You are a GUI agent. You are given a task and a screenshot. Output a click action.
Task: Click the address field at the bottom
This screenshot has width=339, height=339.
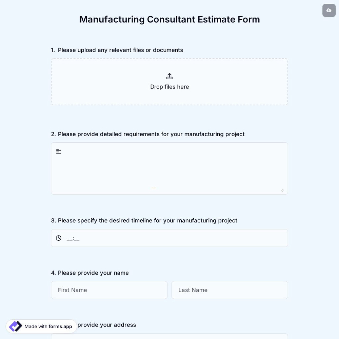click(x=169, y=337)
